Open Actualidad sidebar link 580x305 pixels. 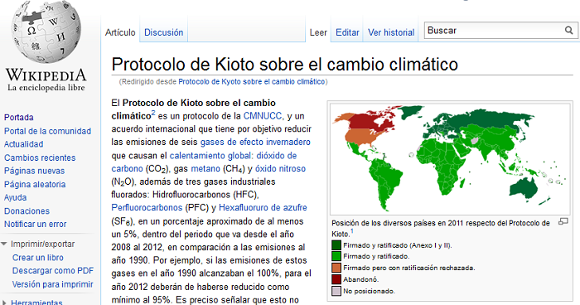23,144
